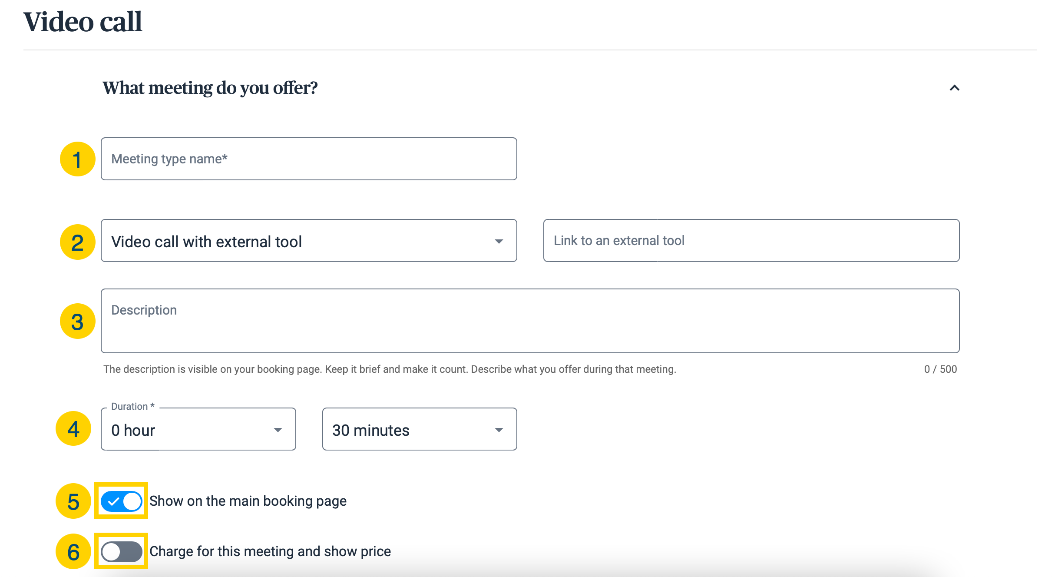The width and height of the screenshot is (1058, 577).
Task: Disable Show on the main booking page
Action: click(121, 501)
